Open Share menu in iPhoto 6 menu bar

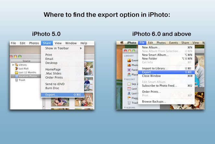click(x=185, y=43)
